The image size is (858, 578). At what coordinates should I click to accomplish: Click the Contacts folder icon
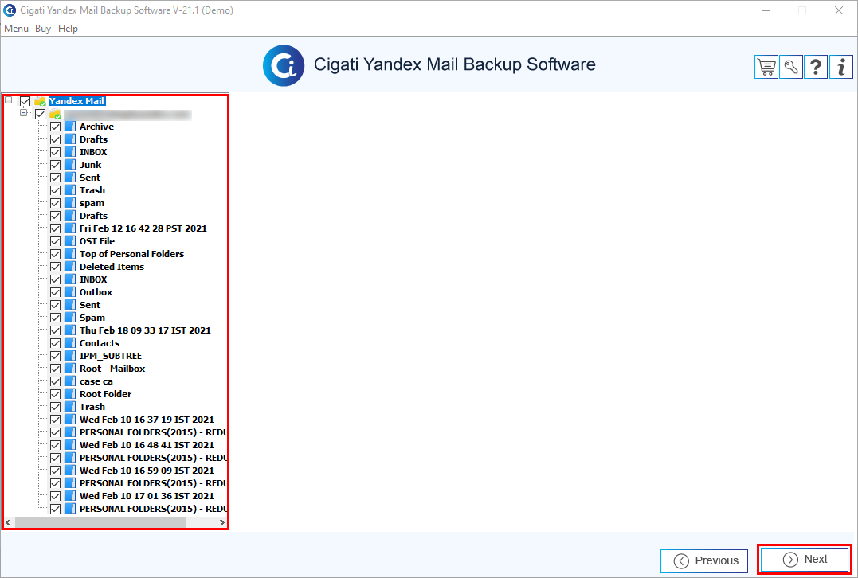(70, 343)
